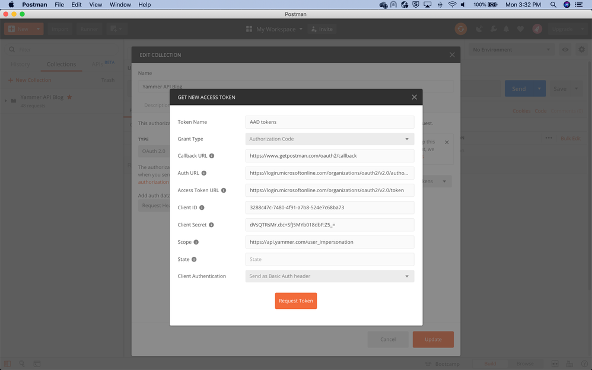This screenshot has width=592, height=370.
Task: Click the Request Token button
Action: [296, 301]
